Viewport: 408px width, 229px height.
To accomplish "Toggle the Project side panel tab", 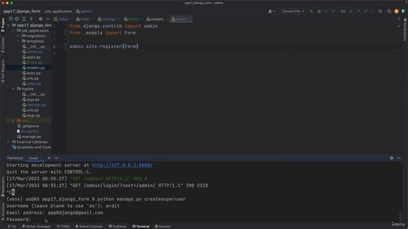I will (x=3, y=25).
